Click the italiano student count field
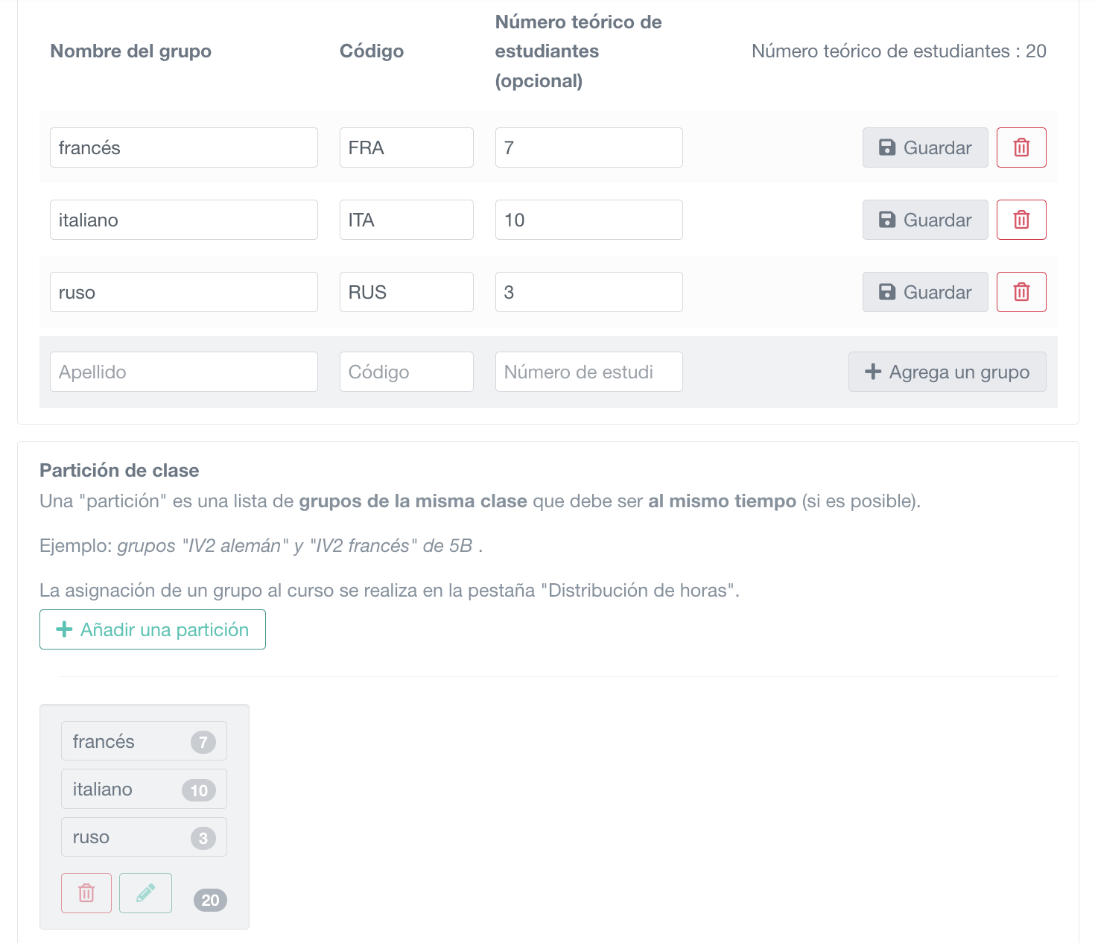 tap(588, 220)
